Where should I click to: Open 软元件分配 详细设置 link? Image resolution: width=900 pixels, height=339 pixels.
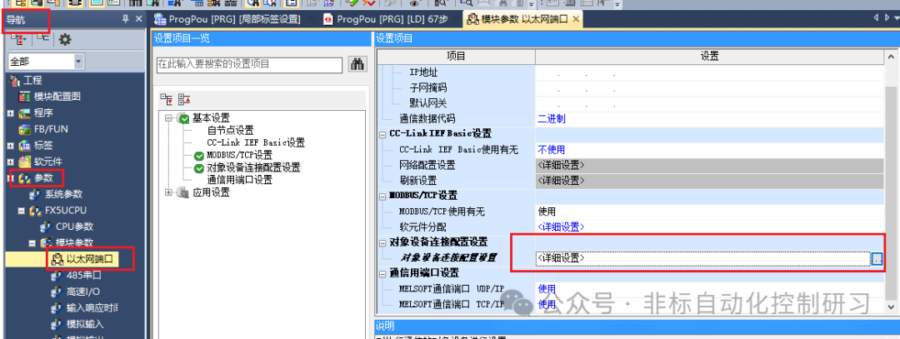coord(561,227)
